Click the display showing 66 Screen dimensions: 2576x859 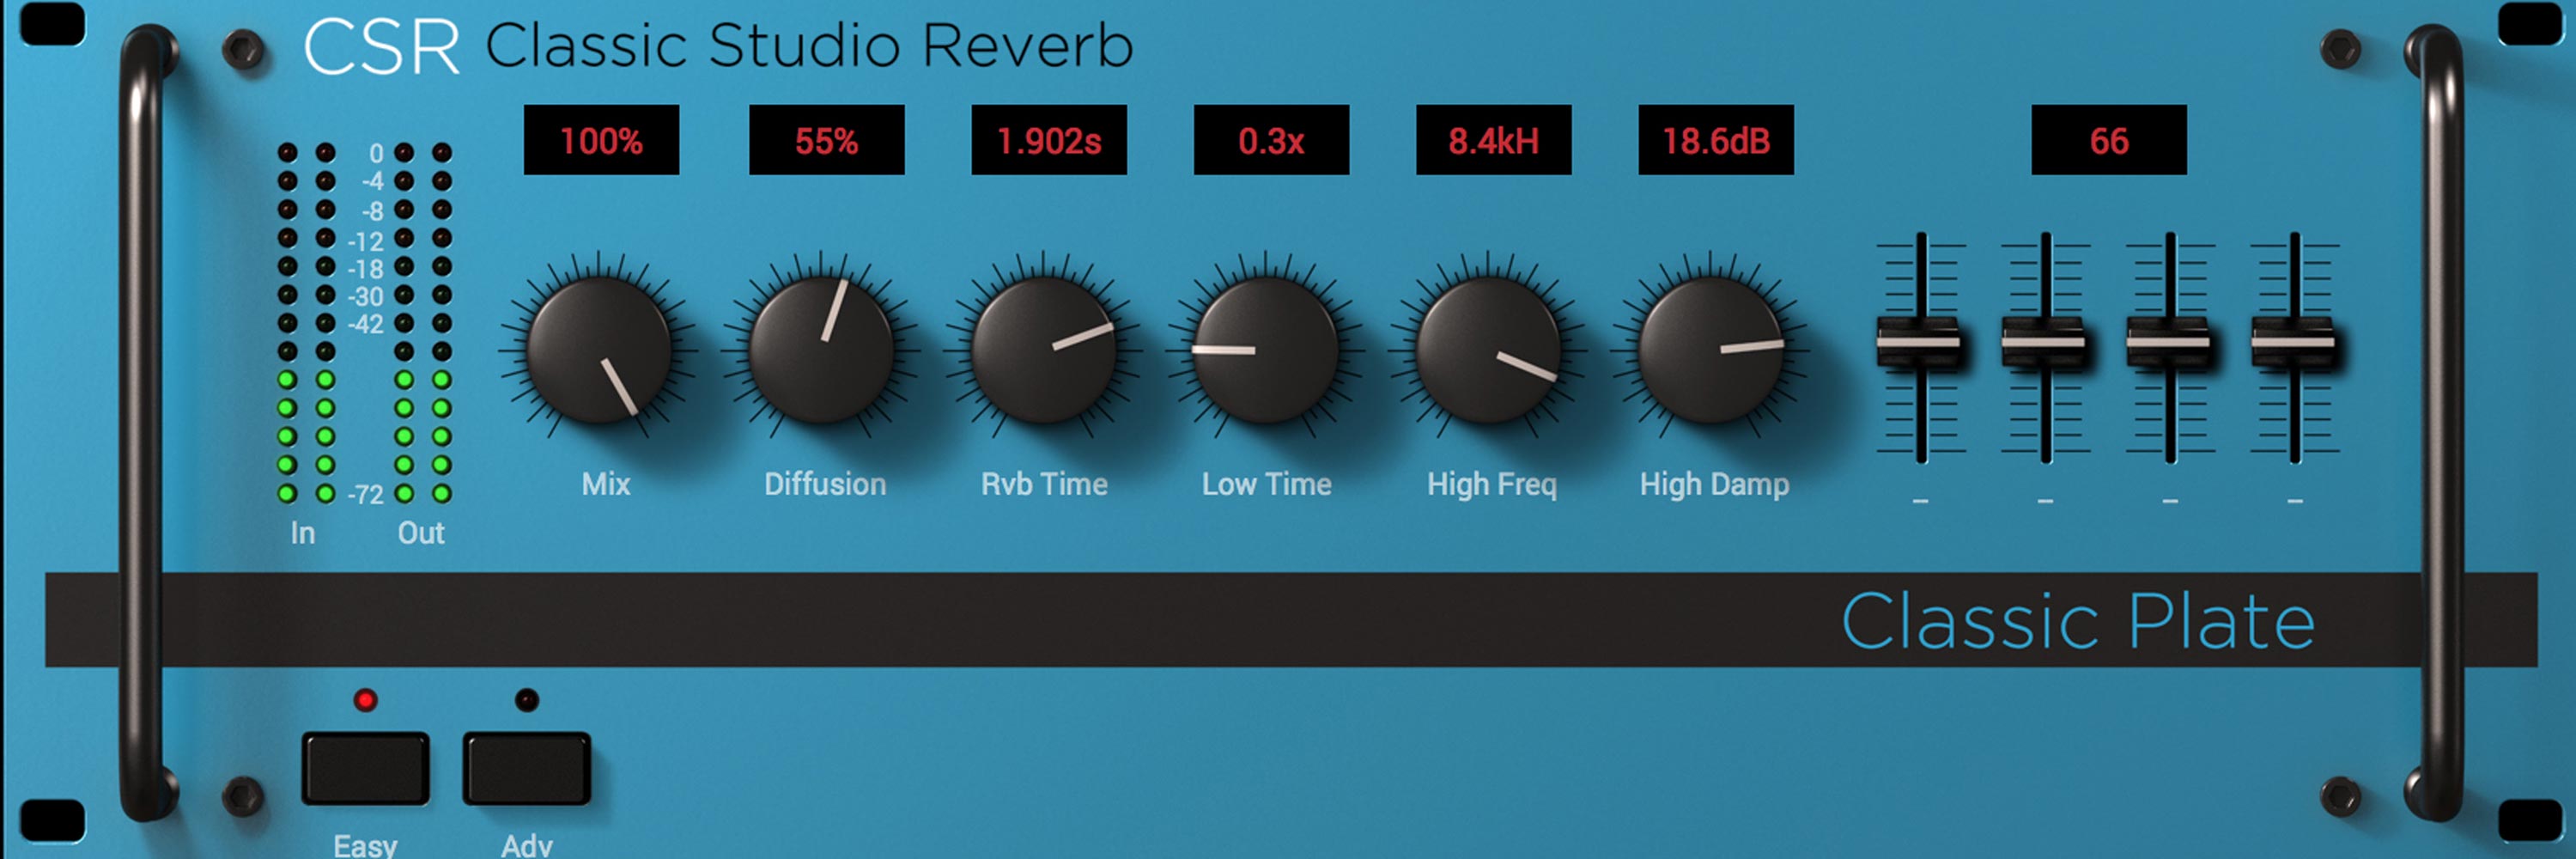point(2108,140)
